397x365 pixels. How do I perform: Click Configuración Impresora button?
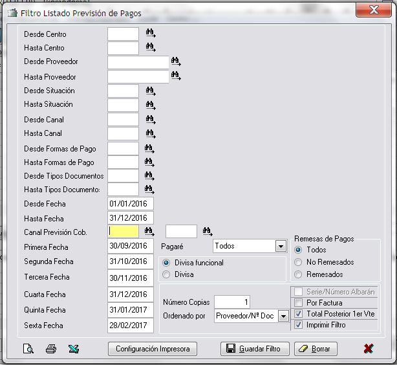coord(153,349)
